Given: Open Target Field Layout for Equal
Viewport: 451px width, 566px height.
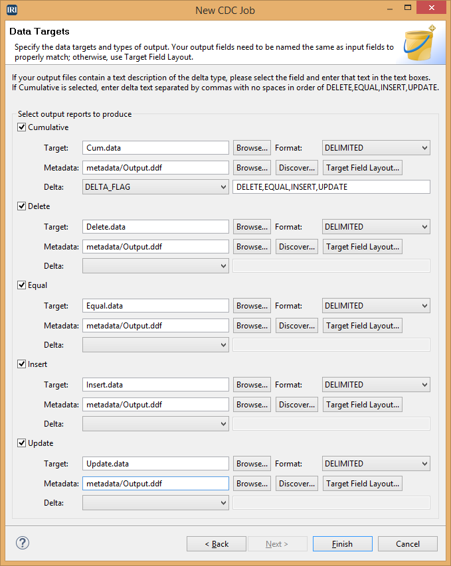Looking at the screenshot, I should 363,326.
